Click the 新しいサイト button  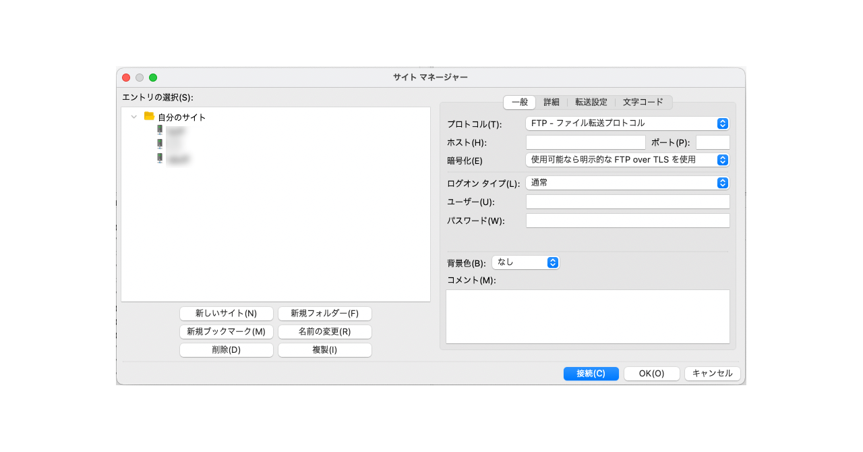pyautogui.click(x=226, y=314)
